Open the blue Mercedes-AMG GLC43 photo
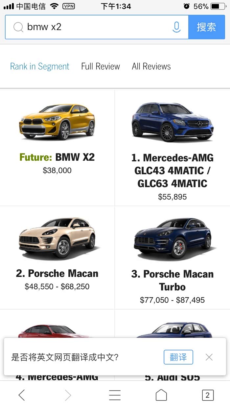The image size is (230, 410). pos(172,122)
